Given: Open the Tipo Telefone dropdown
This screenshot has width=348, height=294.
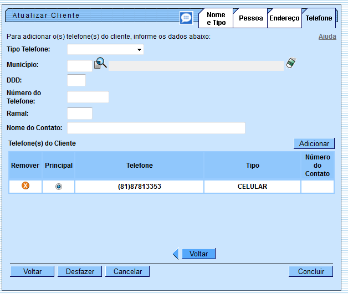Looking at the screenshot, I should (x=105, y=50).
